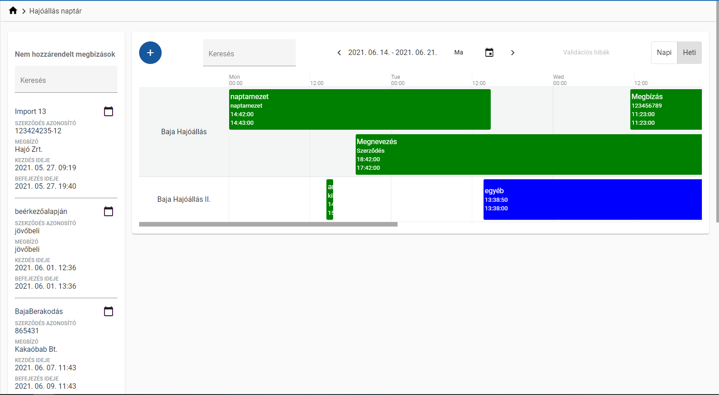Viewport: 719px width, 395px height.
Task: Select the Baja Hajóállás II. row label
Action: [184, 199]
